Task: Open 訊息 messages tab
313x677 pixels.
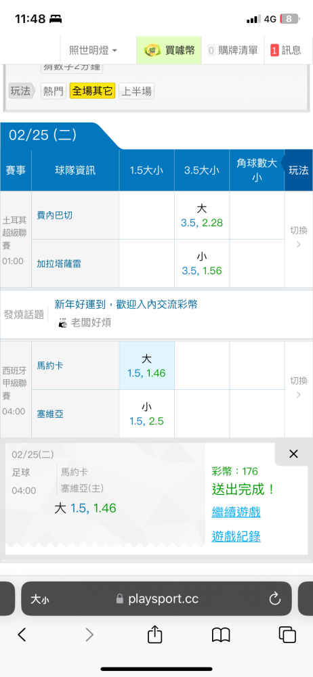Action: click(x=286, y=51)
